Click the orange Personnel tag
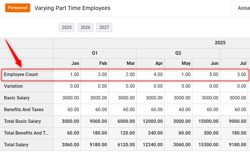Viewport: 250px width, 152px height. [18, 8]
